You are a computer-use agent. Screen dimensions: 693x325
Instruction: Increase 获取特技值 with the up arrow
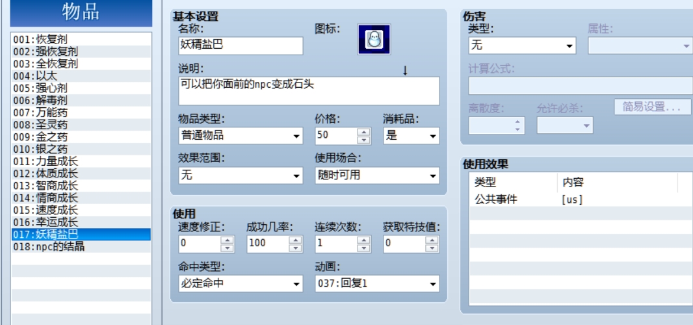click(x=432, y=240)
